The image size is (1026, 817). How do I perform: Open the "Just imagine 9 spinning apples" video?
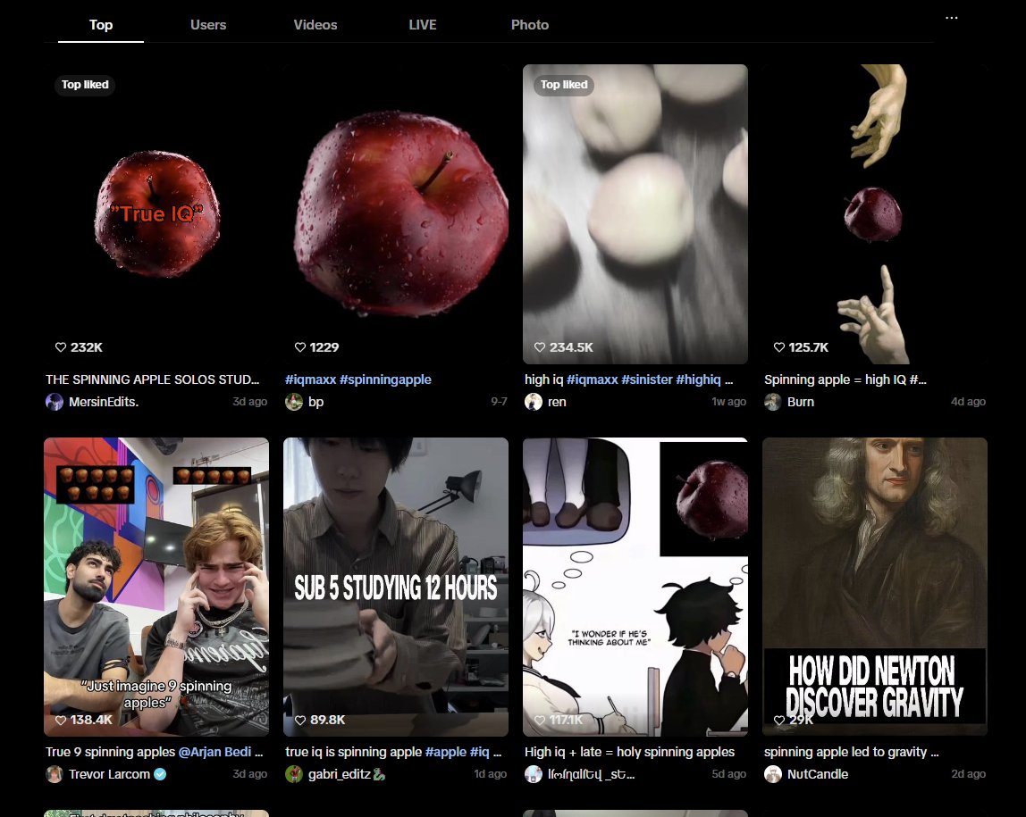[156, 587]
